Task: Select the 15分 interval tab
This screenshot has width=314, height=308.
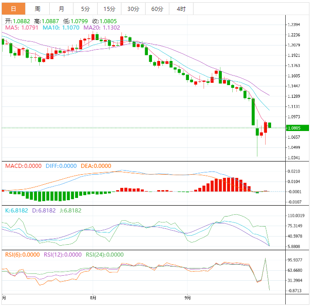Action: point(109,9)
